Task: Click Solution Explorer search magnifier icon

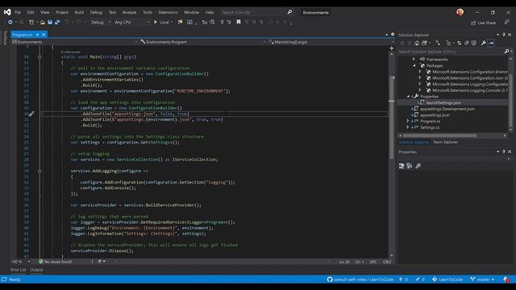Action: tap(507, 52)
